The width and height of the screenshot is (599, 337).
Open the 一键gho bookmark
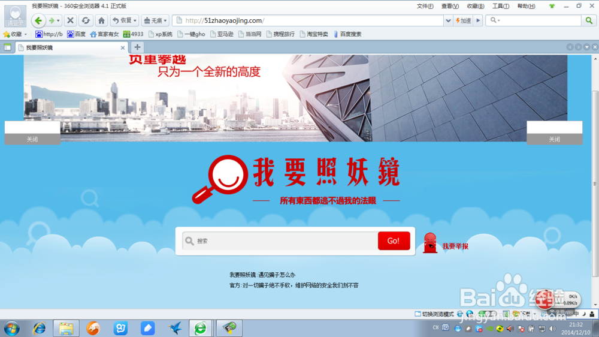[191, 34]
